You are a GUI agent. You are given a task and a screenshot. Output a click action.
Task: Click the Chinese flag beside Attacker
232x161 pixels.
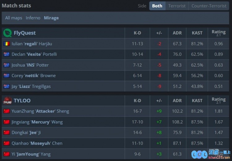(x=6, y=111)
